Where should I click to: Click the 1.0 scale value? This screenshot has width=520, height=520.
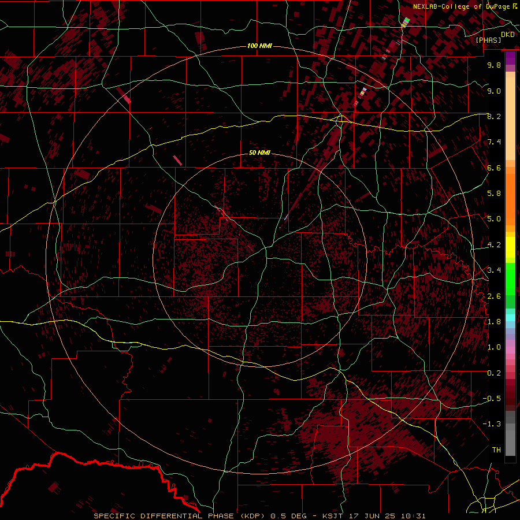pyautogui.click(x=494, y=347)
